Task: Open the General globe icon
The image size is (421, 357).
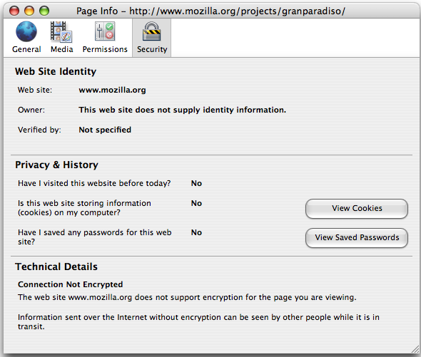Action: point(26,31)
